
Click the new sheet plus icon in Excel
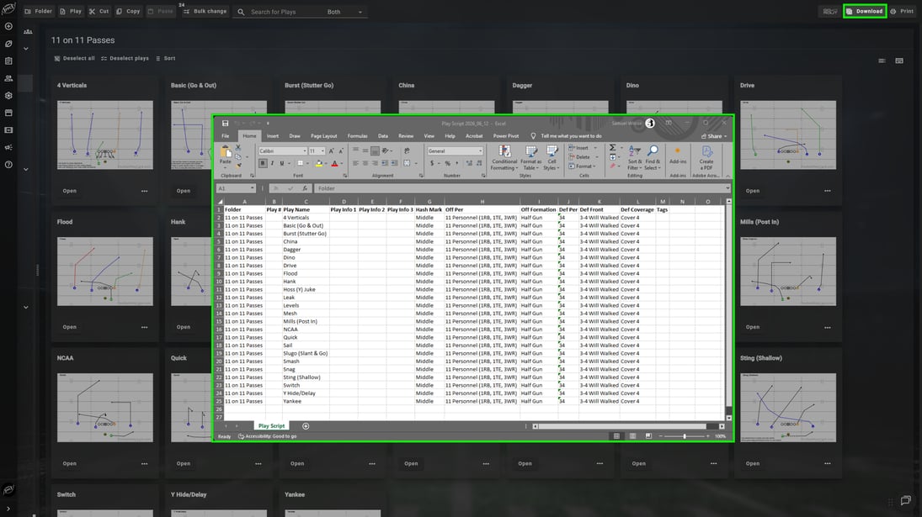306,426
